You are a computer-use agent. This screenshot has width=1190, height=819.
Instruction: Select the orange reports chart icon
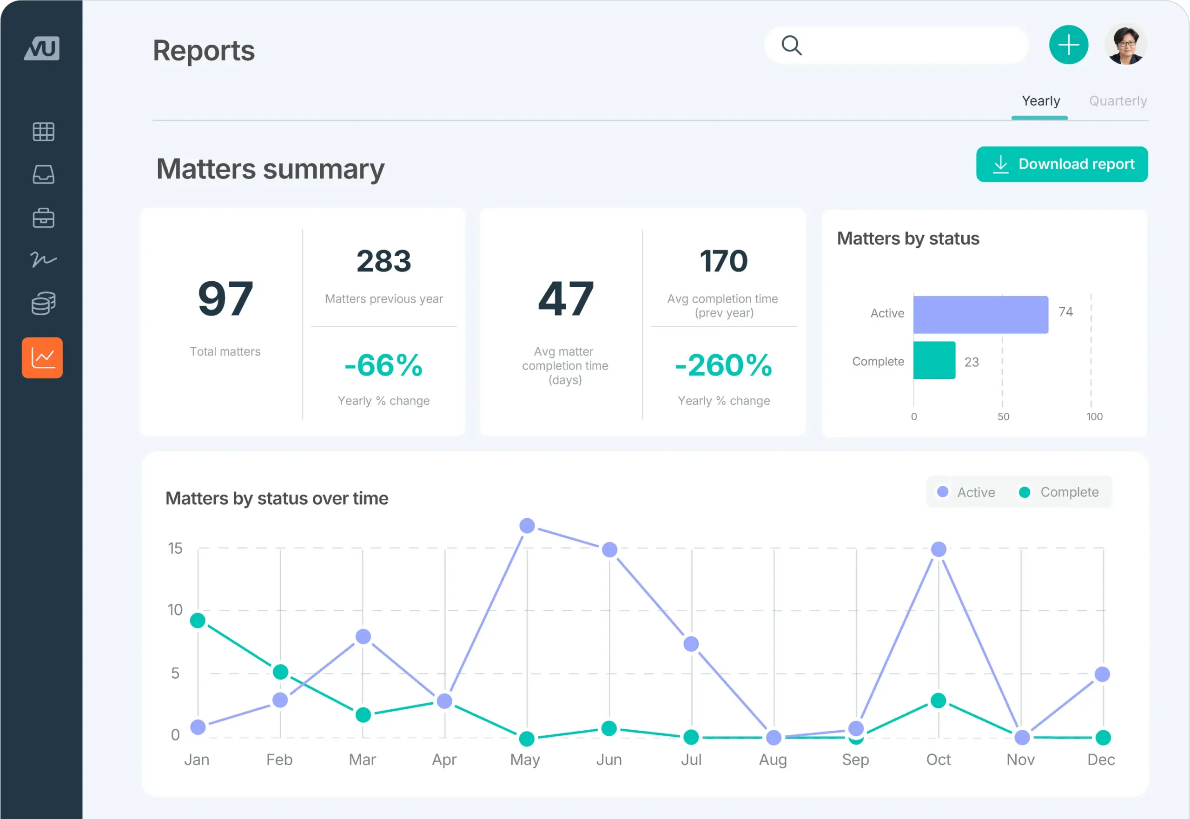click(x=43, y=357)
